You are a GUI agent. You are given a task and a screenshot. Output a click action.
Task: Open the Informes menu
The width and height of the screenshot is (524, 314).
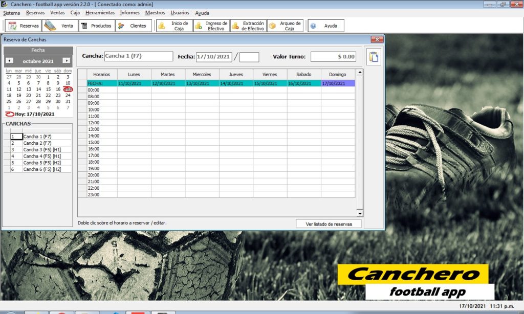(130, 13)
